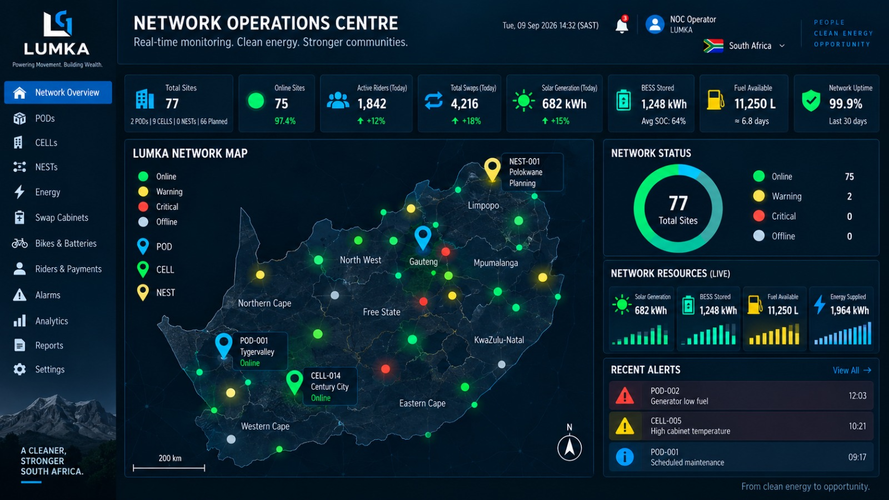Click the South African flag icon
Image resolution: width=889 pixels, height=500 pixels.
point(713,46)
